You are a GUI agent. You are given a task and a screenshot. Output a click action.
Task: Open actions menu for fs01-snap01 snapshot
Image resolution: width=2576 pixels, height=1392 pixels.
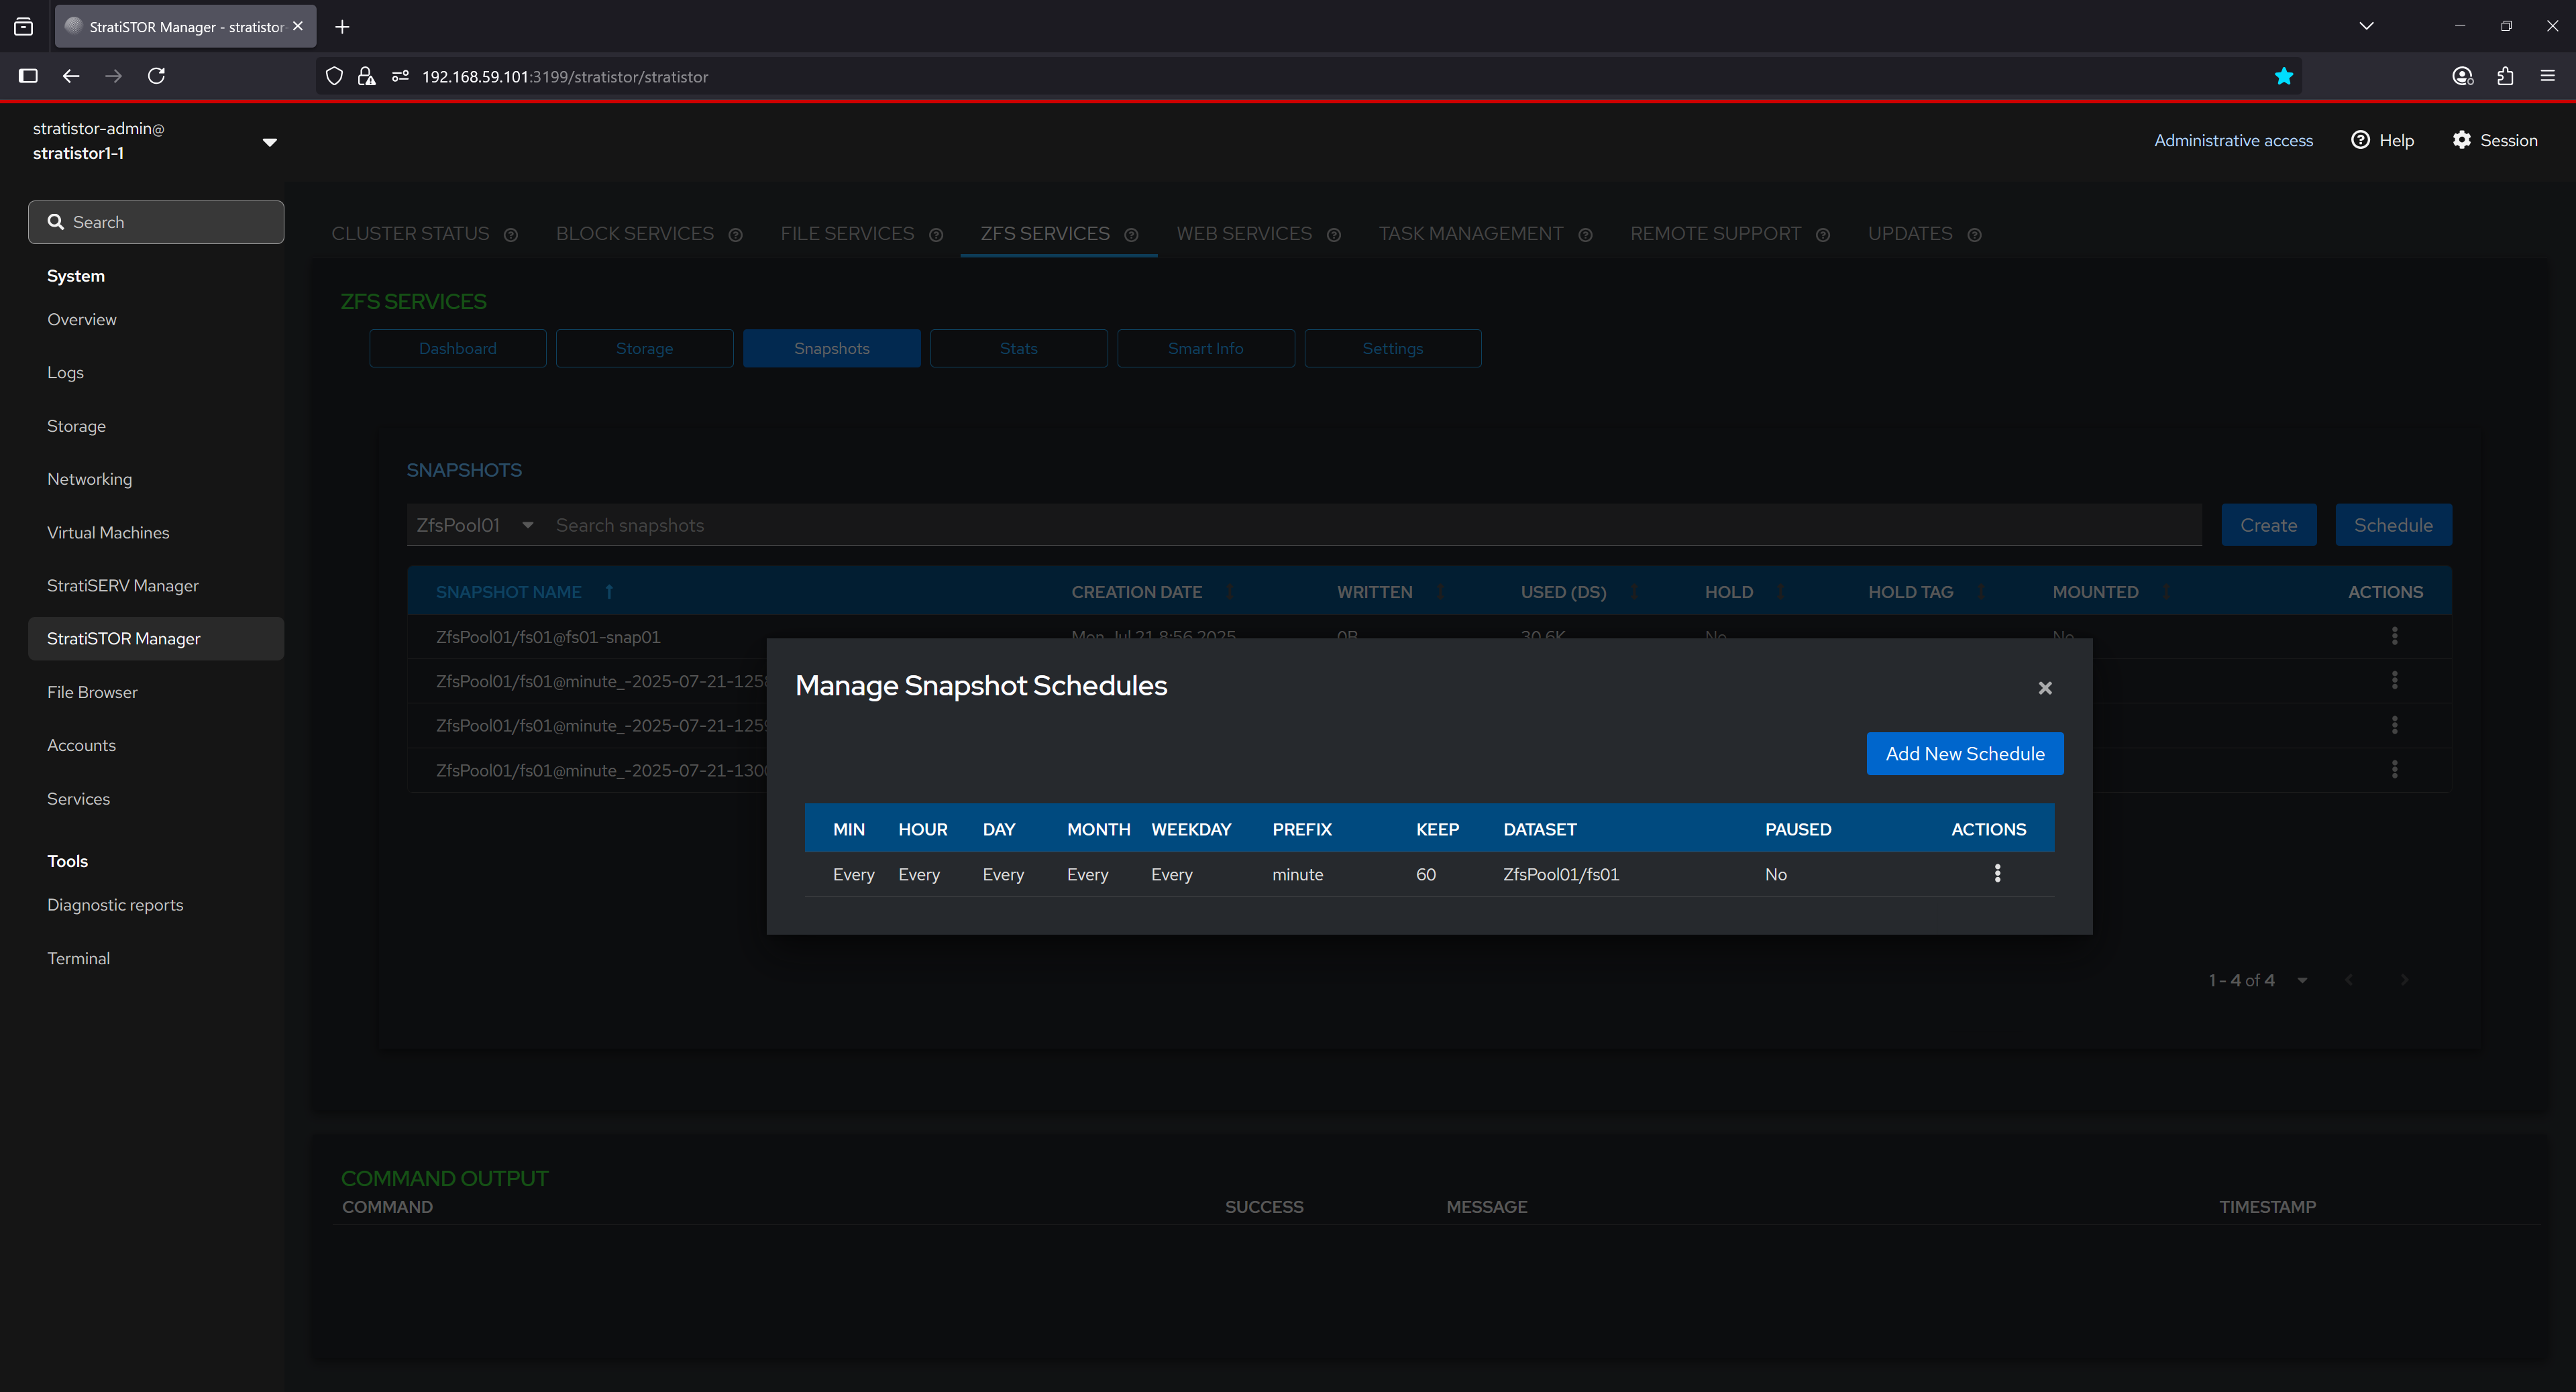click(2394, 636)
